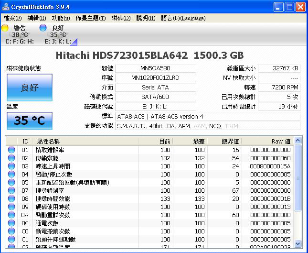
Task: Click status orb for attribute C0 row
Action: (x=12, y=231)
